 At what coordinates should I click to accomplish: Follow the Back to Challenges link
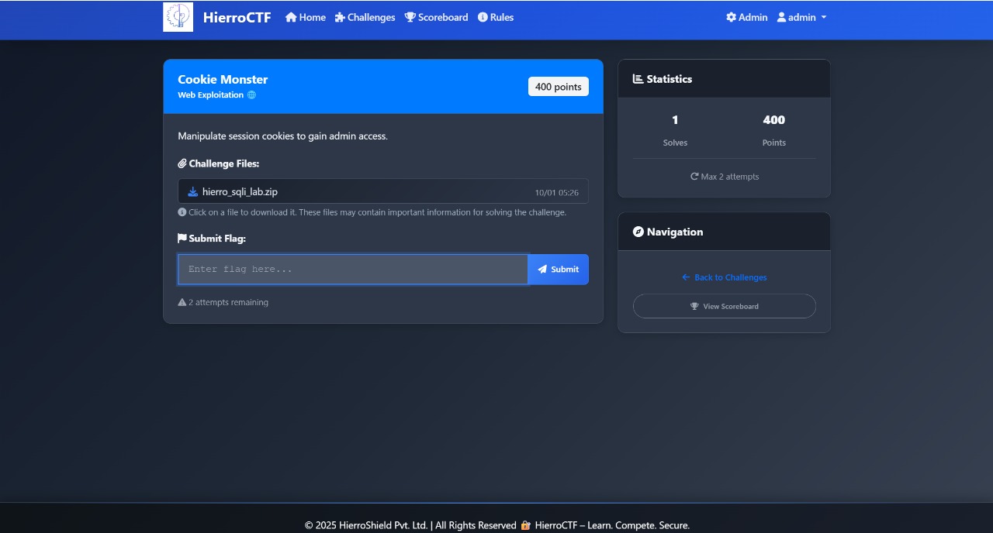click(724, 277)
